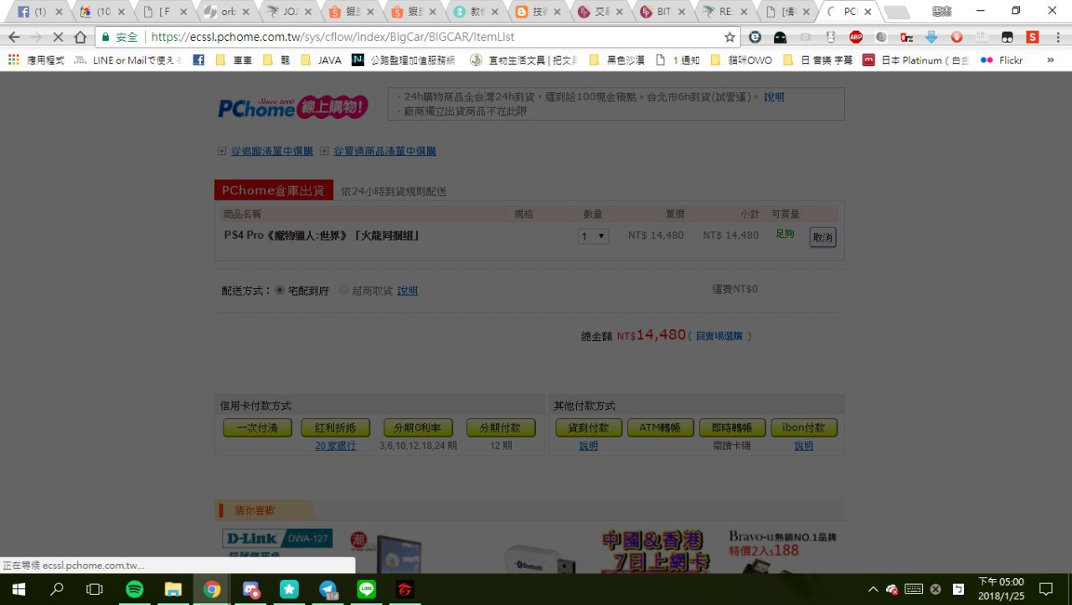Screen dimensions: 1072x605
Task: Expand the 從買過商品清單中選購 section
Action: click(x=324, y=151)
